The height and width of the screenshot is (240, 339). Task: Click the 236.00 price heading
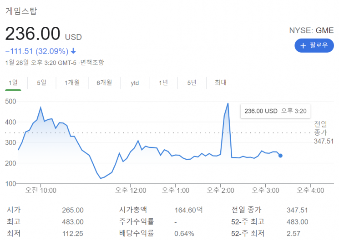(33, 34)
